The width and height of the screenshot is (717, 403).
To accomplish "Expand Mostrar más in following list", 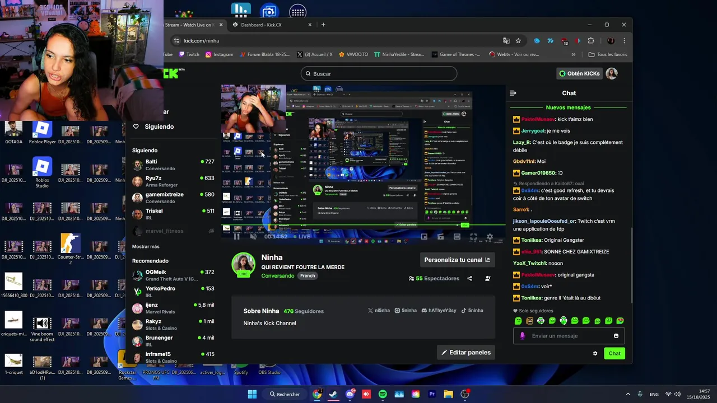I will tap(146, 246).
